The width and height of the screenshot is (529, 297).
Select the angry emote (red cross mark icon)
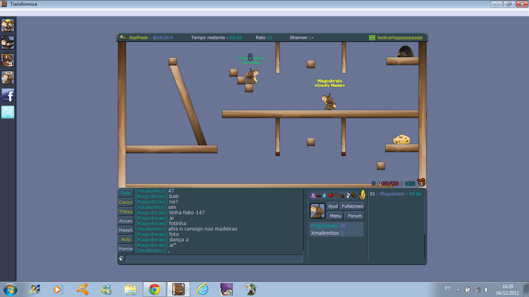[336, 195]
